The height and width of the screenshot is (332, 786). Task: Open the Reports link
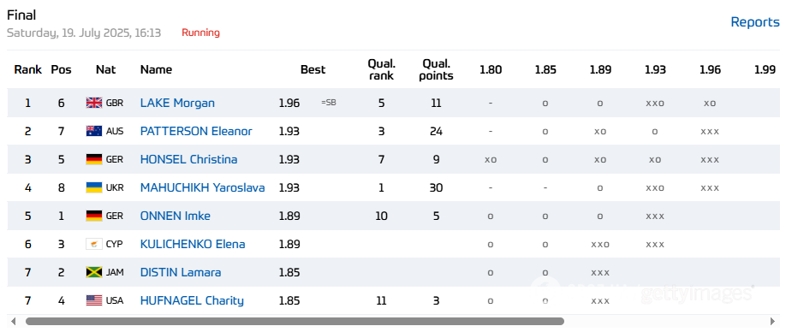click(755, 22)
